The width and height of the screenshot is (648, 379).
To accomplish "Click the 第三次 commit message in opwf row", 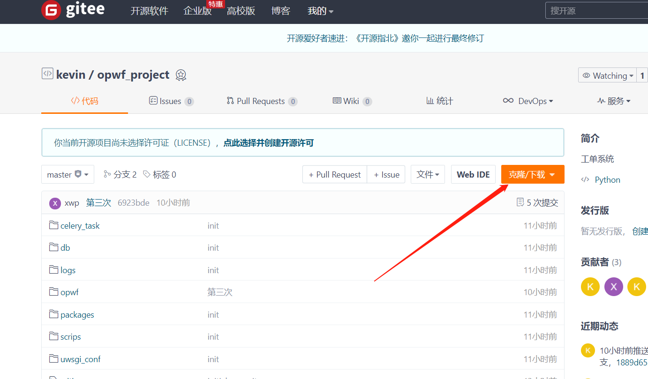I will tap(220, 292).
